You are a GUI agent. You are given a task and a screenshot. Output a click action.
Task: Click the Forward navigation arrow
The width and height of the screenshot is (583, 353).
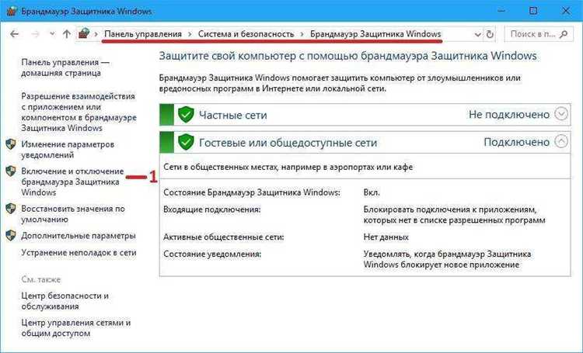(35, 34)
